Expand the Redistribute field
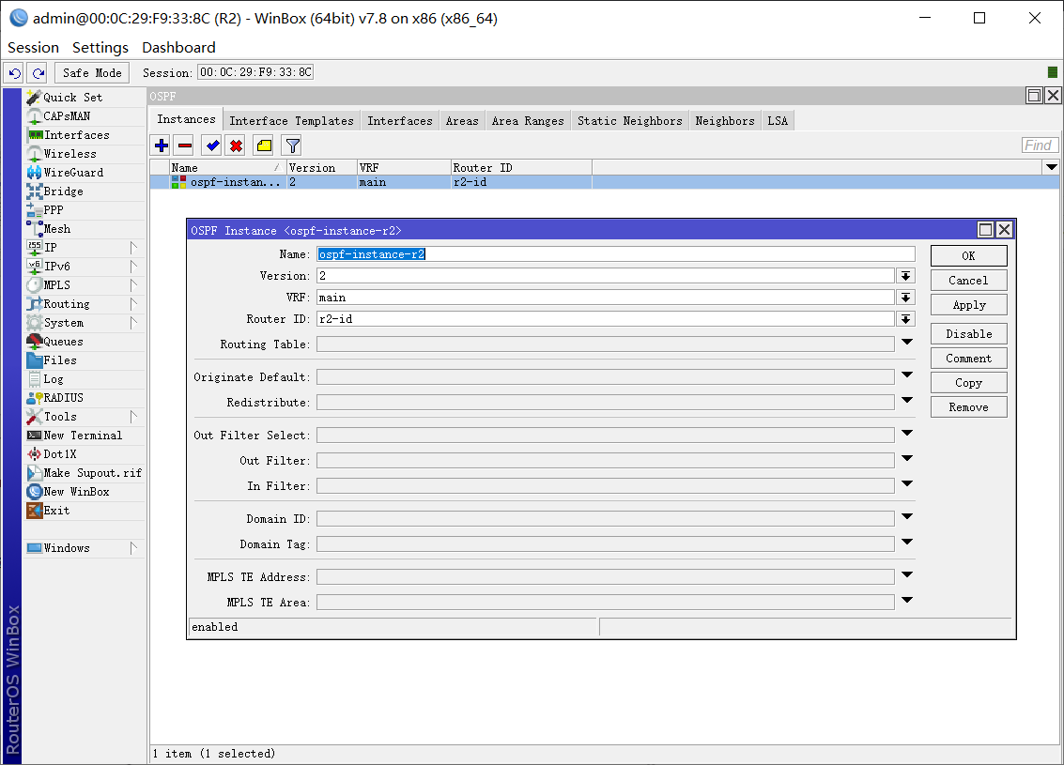 907,400
